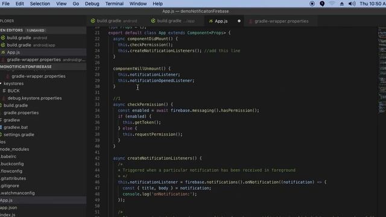The height and width of the screenshot is (217, 386).
Task: Open the Edit menu
Action: point(20,4)
